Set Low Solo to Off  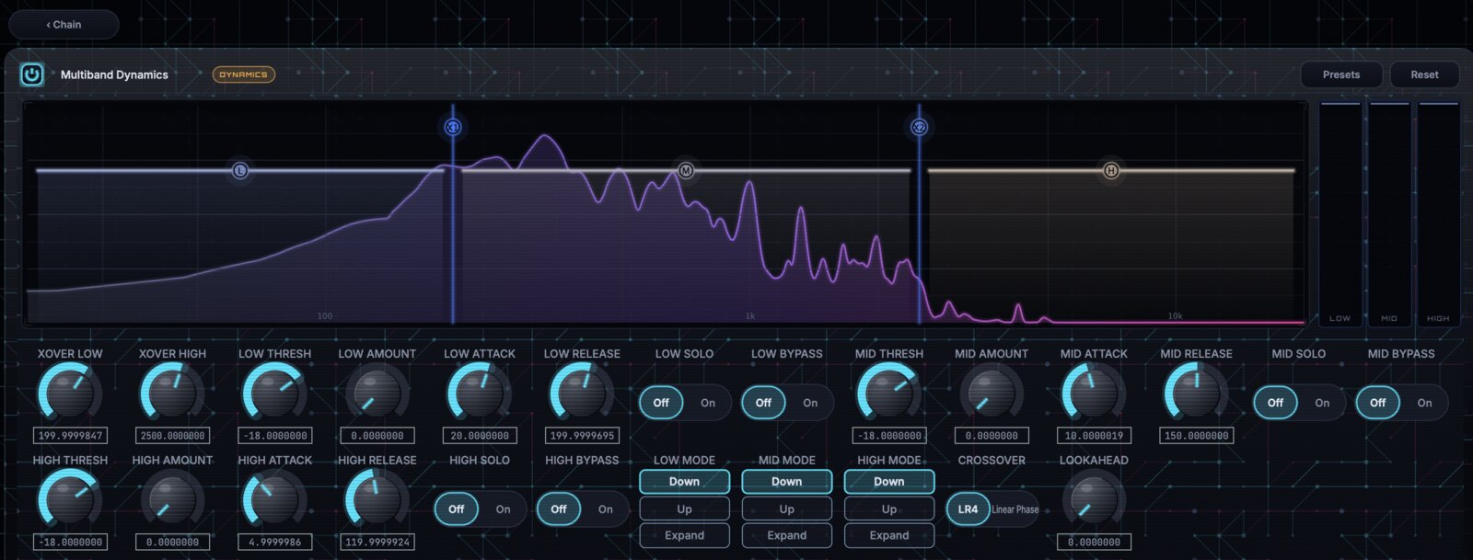click(661, 403)
